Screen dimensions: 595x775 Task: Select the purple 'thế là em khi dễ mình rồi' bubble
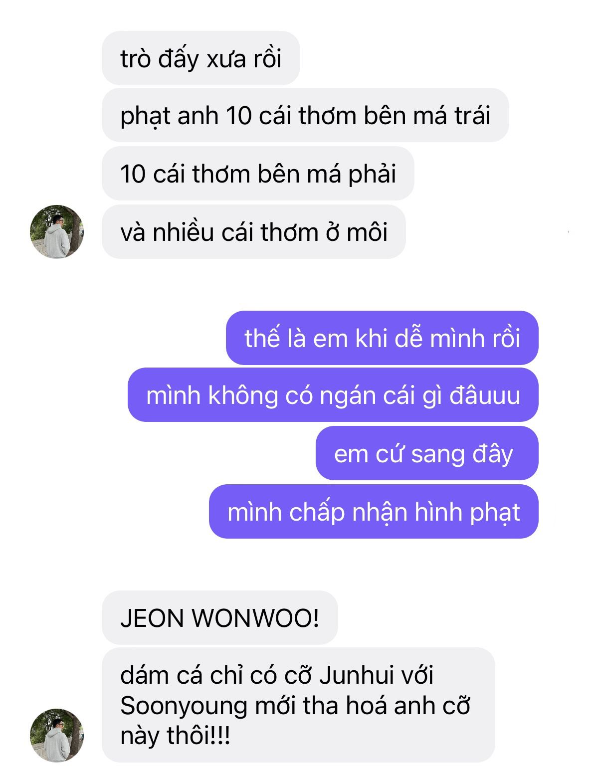(x=382, y=338)
